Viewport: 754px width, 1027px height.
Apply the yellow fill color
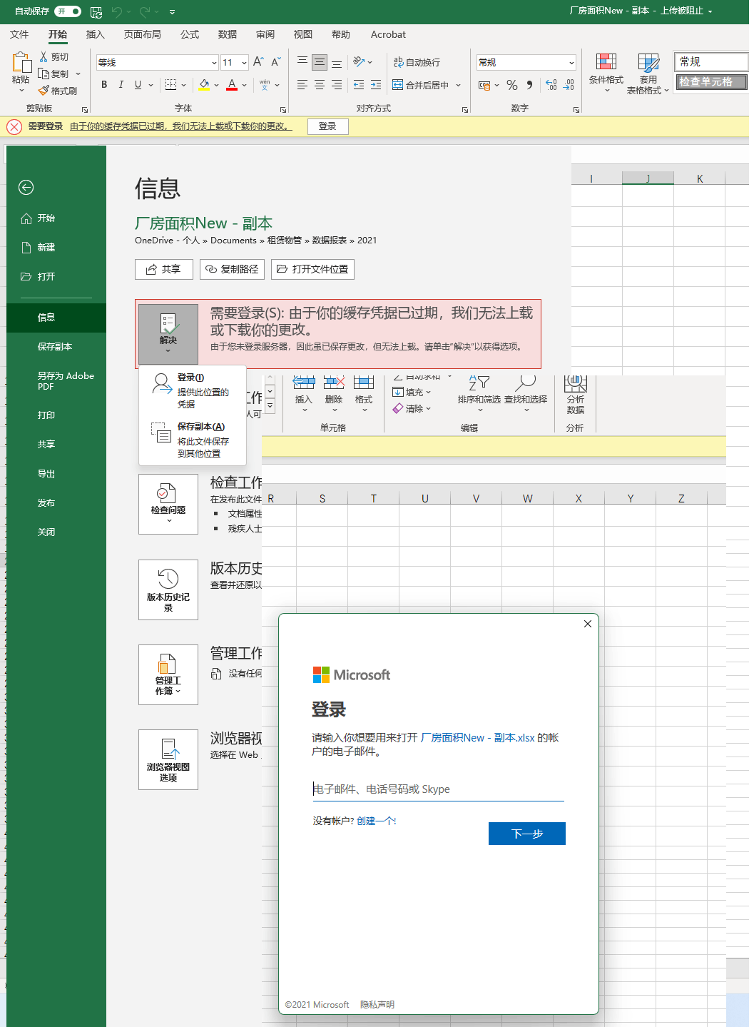click(204, 85)
